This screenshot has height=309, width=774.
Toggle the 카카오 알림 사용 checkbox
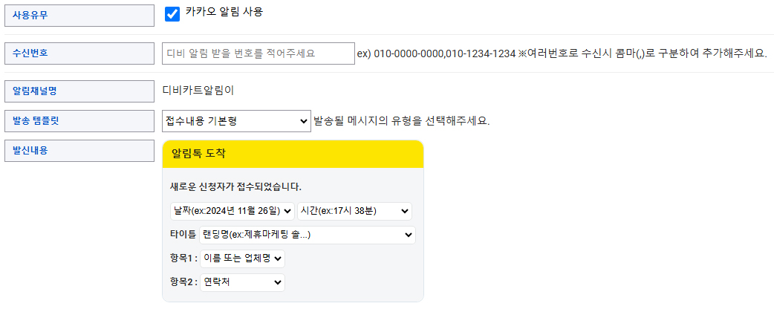[x=172, y=14]
